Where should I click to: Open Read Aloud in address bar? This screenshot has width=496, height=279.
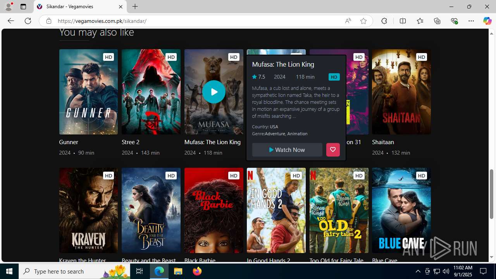(348, 21)
